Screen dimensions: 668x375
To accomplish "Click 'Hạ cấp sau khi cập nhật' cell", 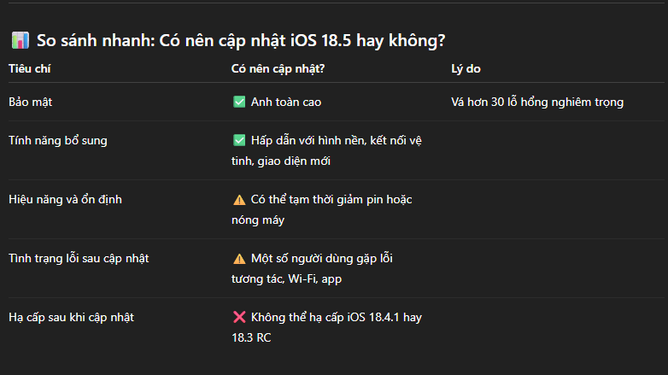I will coord(71,318).
